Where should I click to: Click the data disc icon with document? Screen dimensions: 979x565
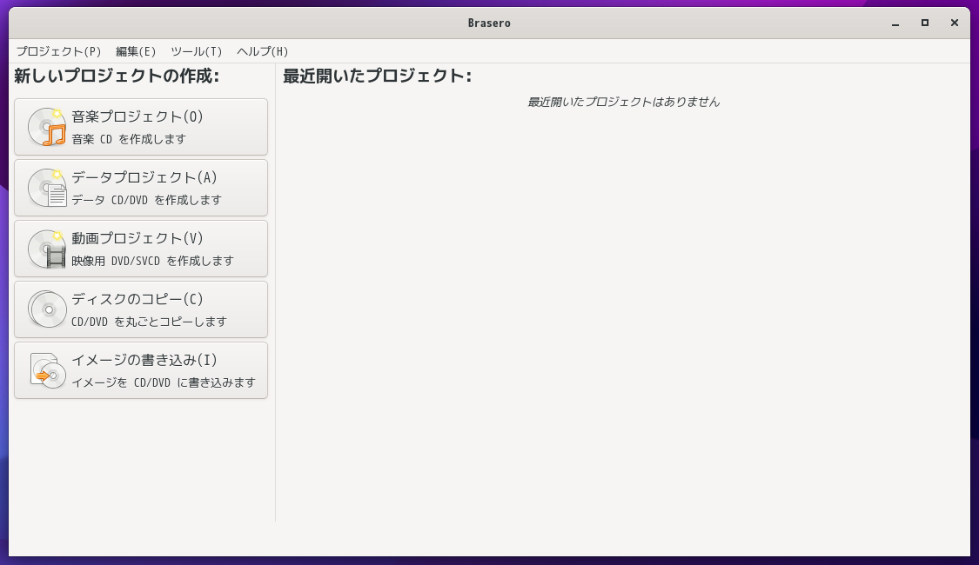click(x=47, y=188)
